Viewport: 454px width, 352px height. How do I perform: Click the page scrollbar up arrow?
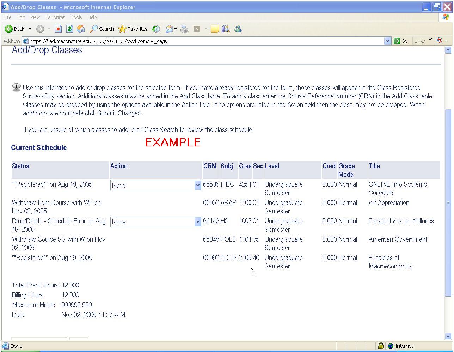[x=448, y=50]
